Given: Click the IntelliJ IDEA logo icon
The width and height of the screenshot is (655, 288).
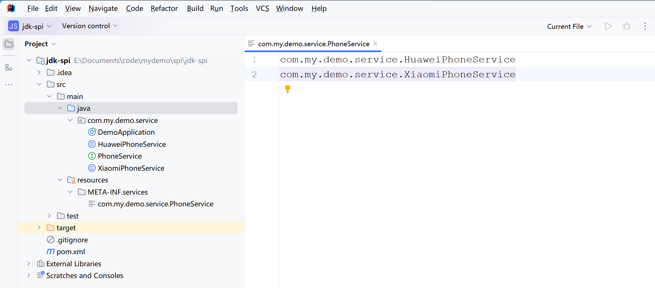Looking at the screenshot, I should 11,8.
